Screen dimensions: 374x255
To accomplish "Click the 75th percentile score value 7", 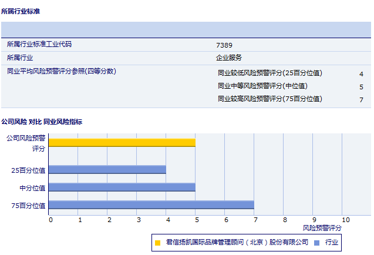I will point(361,100).
